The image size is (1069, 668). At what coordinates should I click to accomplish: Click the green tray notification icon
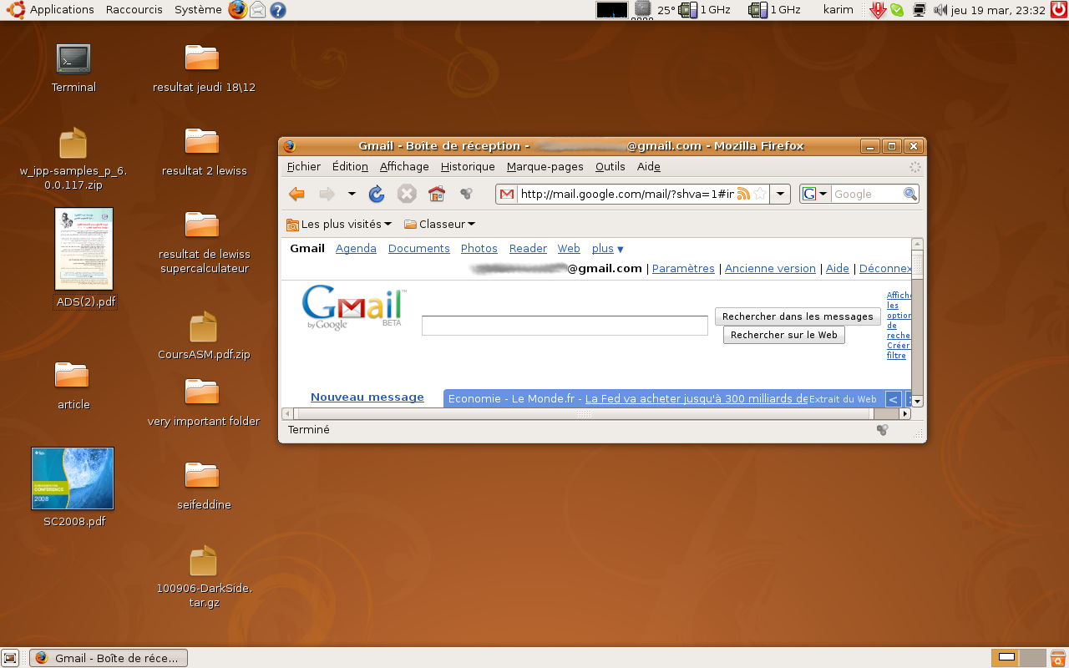[897, 10]
